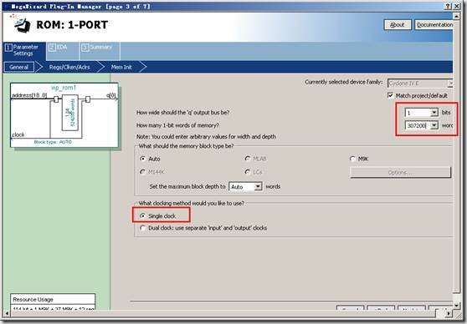Switch to the Regs/Clken/Aclrs page
The image size is (467, 324).
(x=69, y=67)
